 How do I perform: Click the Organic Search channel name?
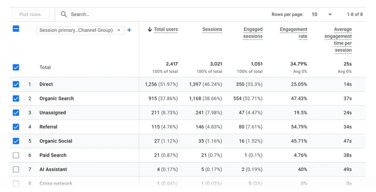point(57,98)
